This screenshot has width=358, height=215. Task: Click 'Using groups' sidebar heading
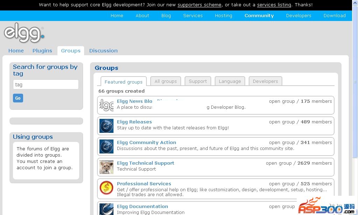tap(33, 137)
